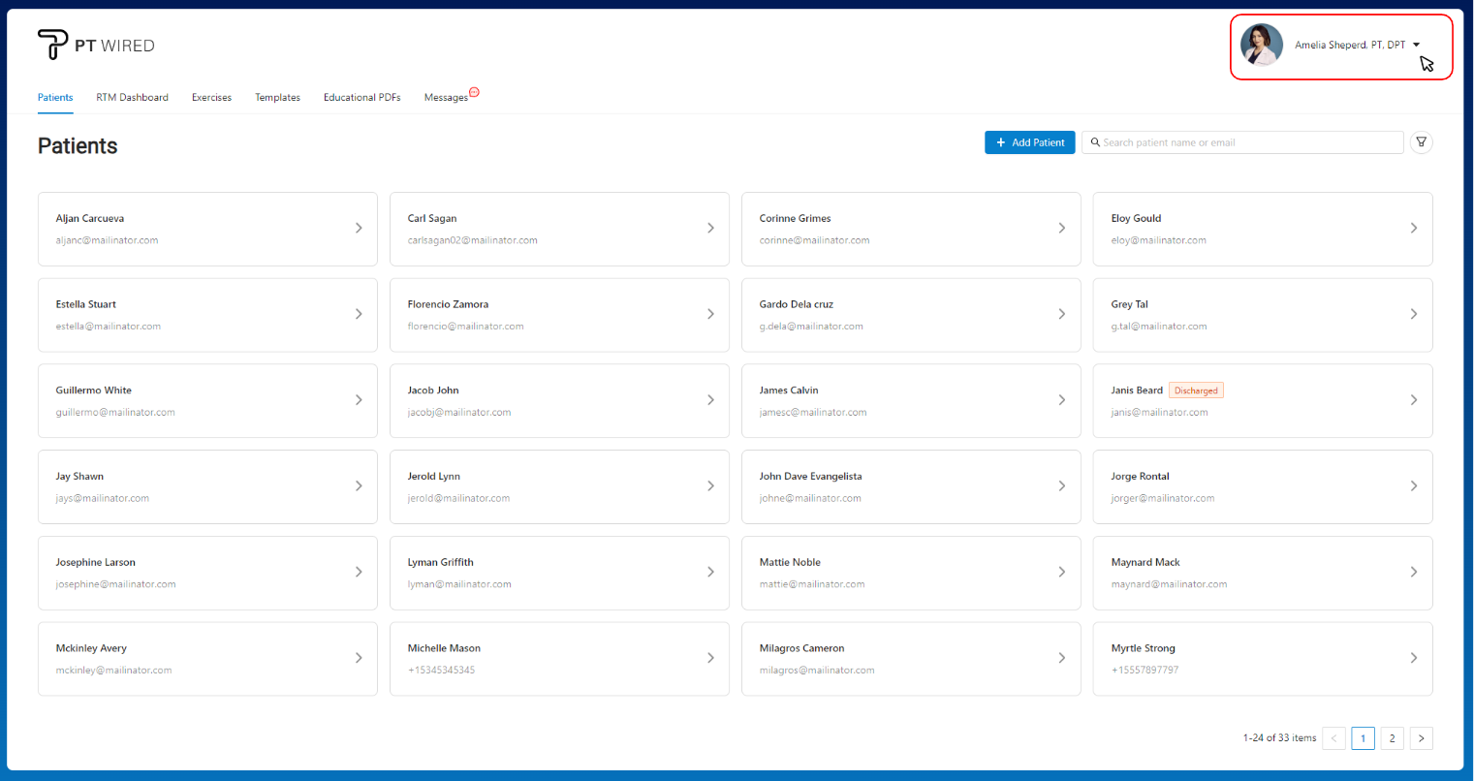The height and width of the screenshot is (781, 1474).
Task: Click chevron arrow on Mattie Noble card
Action: click(1061, 572)
